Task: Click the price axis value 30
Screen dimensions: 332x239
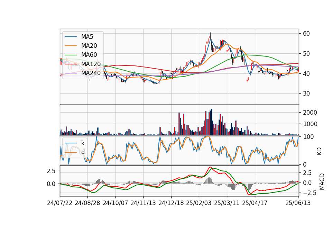Action: (x=306, y=94)
